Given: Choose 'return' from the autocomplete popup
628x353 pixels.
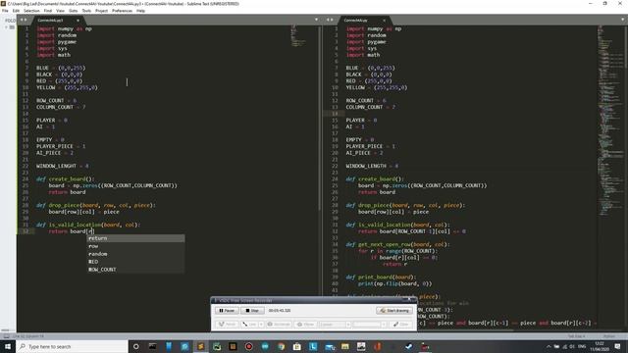Looking at the screenshot, I should (135, 238).
